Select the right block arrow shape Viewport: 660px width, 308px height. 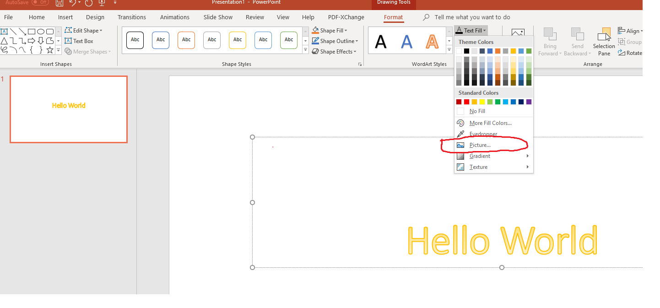point(32,41)
